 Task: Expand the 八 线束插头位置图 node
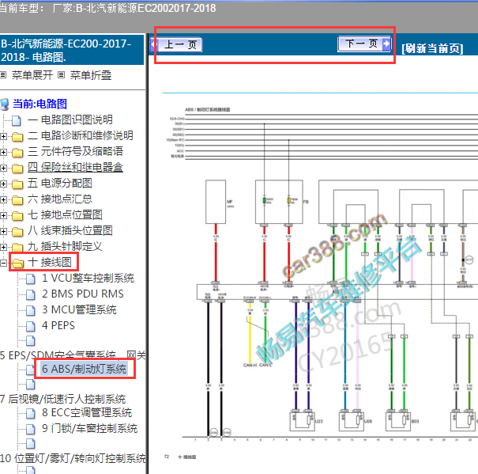coord(3,231)
